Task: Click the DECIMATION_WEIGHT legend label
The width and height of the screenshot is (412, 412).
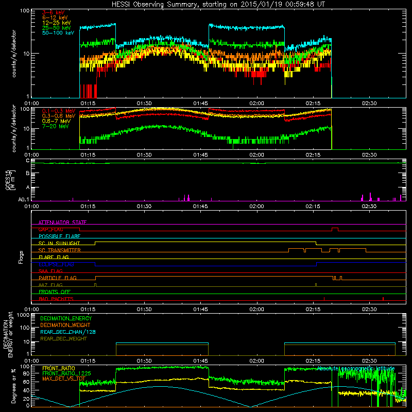Action: (x=65, y=325)
